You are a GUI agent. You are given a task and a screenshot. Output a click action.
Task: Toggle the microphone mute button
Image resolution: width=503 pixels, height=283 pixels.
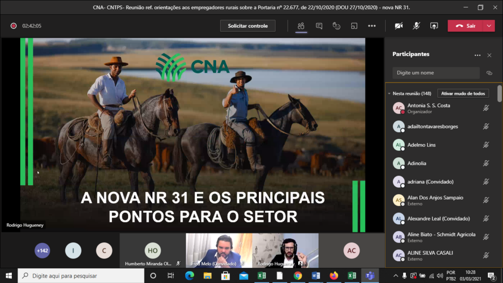click(417, 26)
